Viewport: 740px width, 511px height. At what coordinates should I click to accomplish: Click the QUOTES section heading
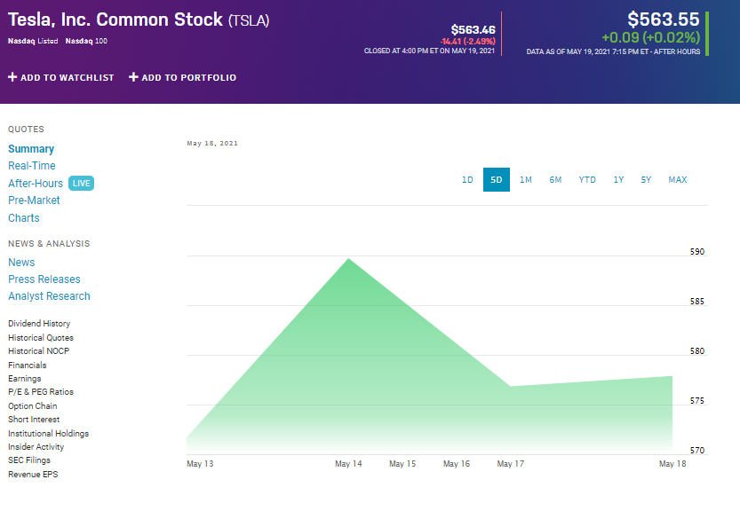(x=26, y=130)
